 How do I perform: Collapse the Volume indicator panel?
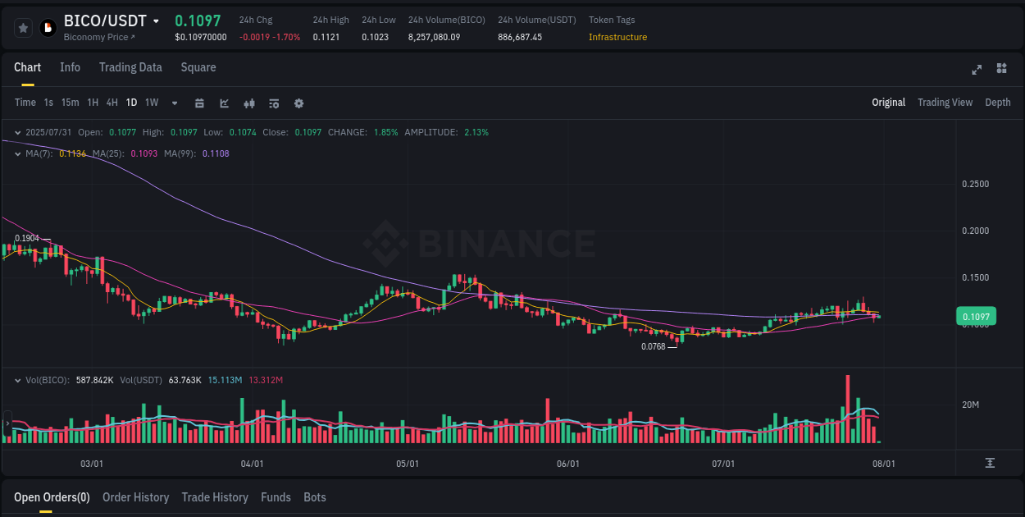pos(18,380)
